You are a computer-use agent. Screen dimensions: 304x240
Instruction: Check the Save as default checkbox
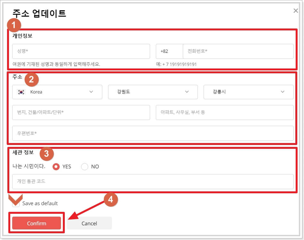pyautogui.click(x=15, y=204)
